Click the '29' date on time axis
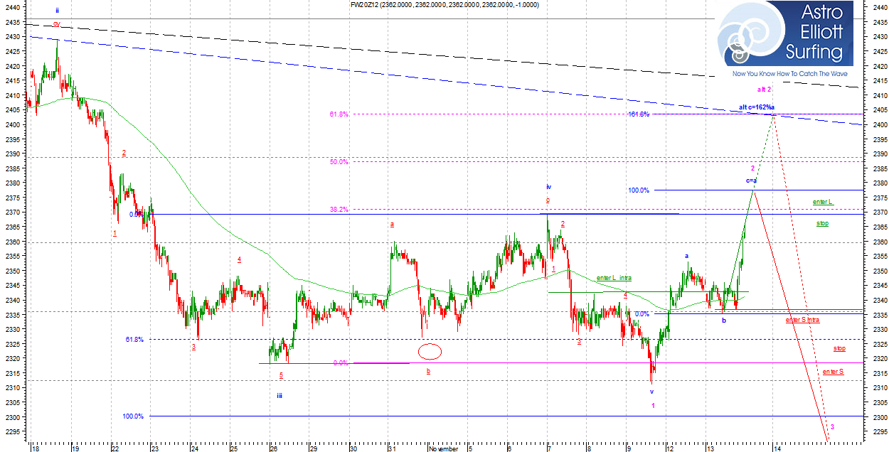889x452 pixels. coord(313,448)
